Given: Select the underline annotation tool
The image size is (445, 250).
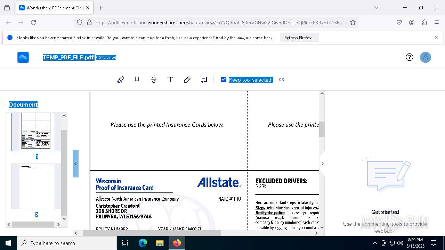Looking at the screenshot, I should [137, 80].
